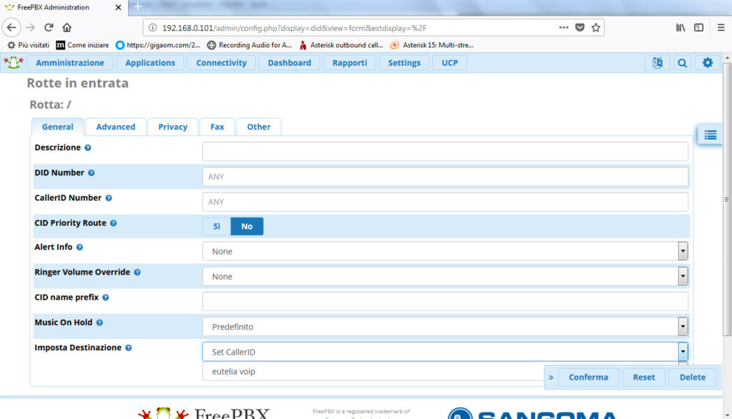Bookmark page with star icon
This screenshot has width=732, height=419.
click(x=595, y=28)
